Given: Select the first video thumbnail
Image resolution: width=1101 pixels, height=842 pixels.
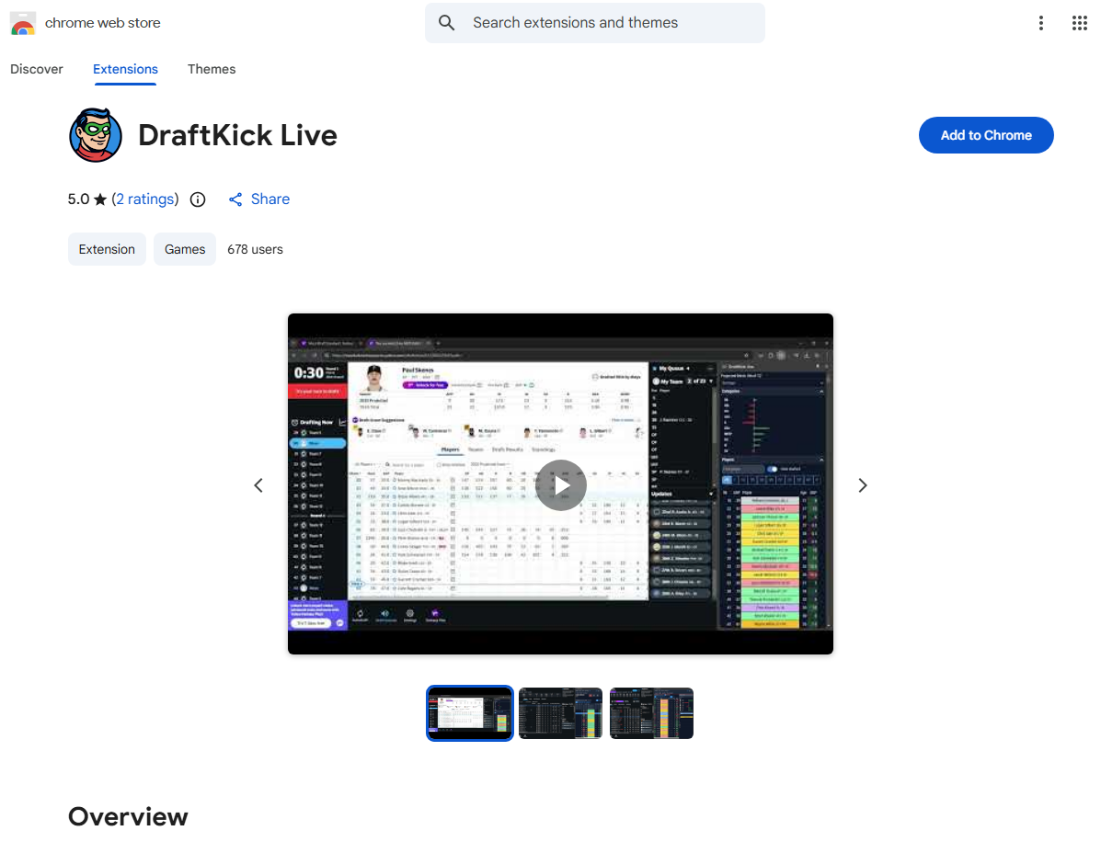Looking at the screenshot, I should 470,713.
